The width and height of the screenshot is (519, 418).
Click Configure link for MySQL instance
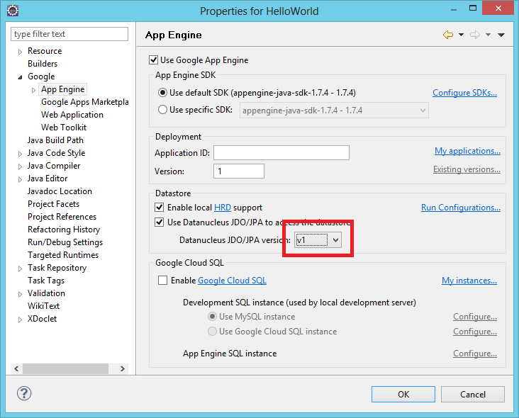click(475, 317)
